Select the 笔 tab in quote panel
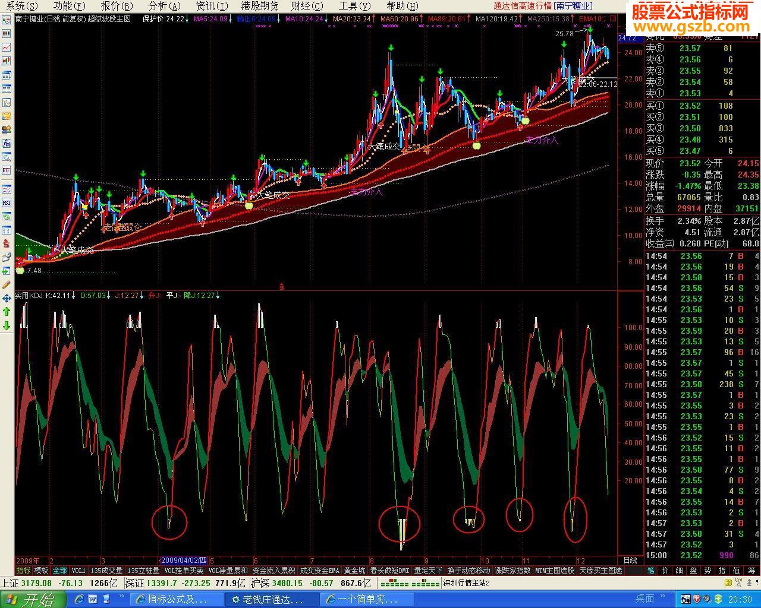This screenshot has height=608, width=761. pyautogui.click(x=650, y=570)
